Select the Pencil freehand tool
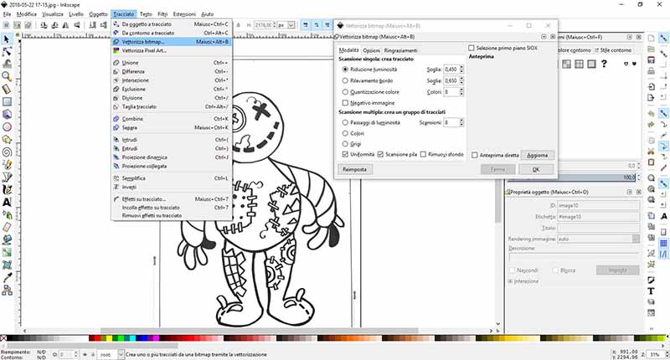 (7, 164)
